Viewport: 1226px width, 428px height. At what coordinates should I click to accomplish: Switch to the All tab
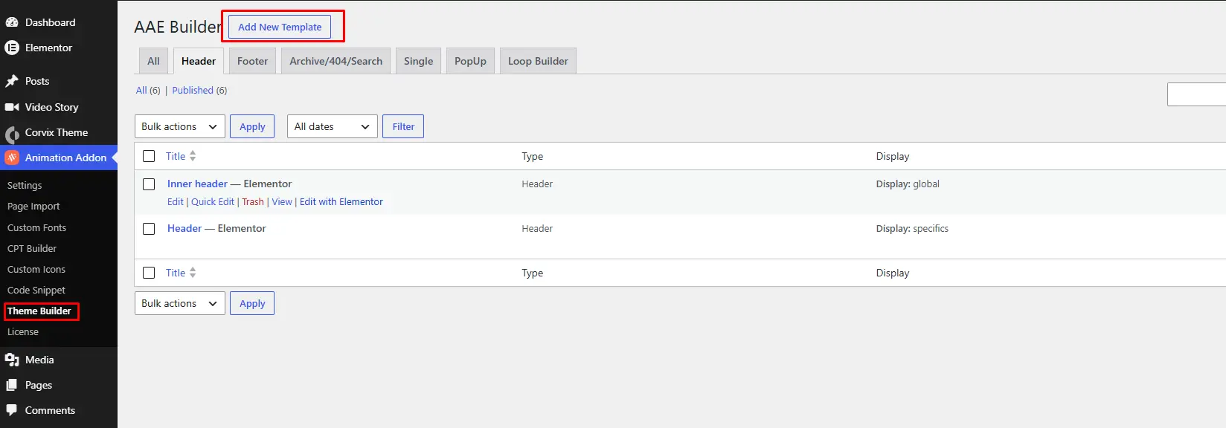pos(153,61)
